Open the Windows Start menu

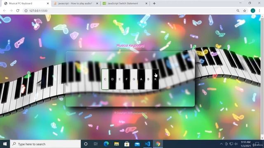click(x=5, y=144)
